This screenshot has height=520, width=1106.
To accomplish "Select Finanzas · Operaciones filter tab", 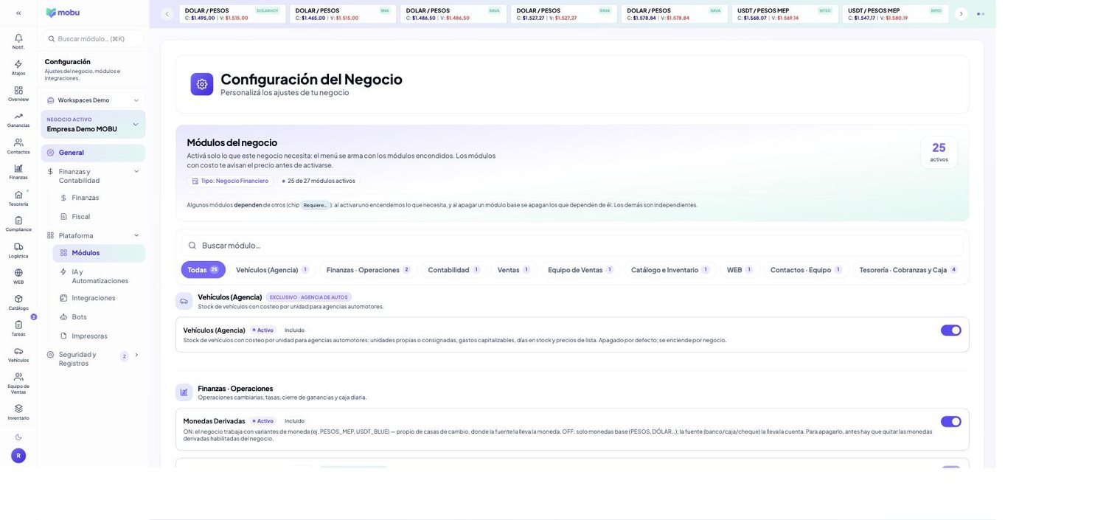I will (368, 270).
